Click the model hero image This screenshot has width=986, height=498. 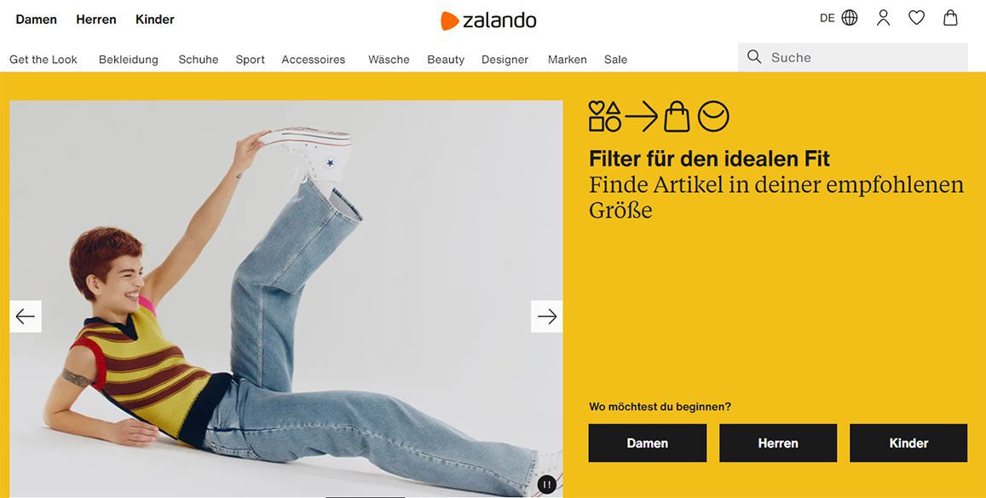tap(286, 298)
